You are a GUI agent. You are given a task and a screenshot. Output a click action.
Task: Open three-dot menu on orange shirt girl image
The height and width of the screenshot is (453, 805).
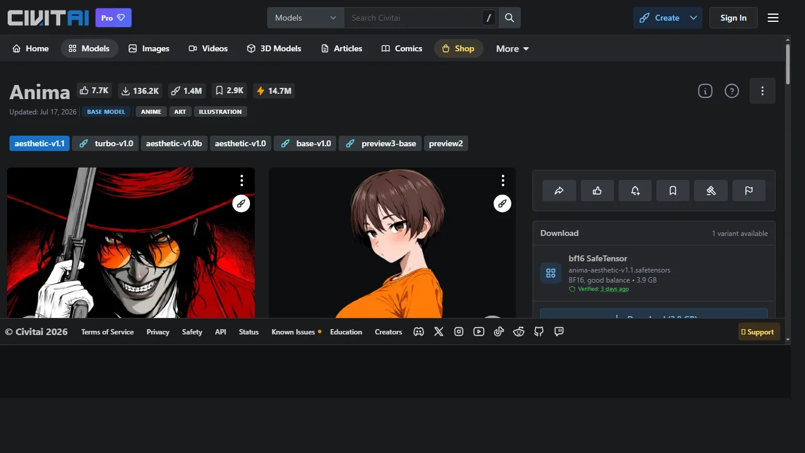(502, 180)
